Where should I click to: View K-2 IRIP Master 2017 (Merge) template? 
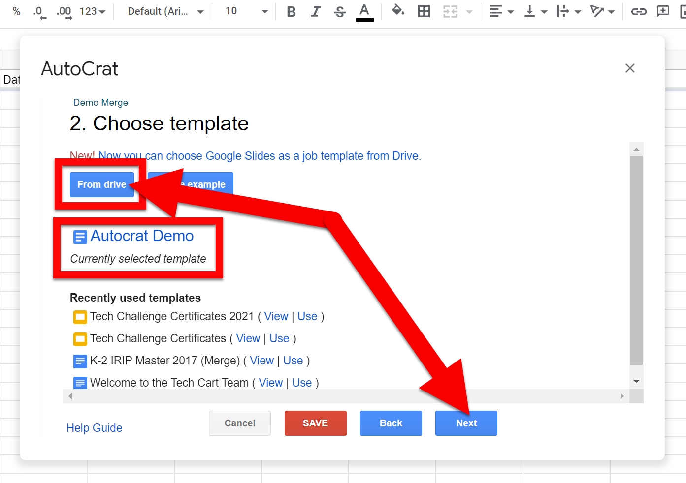pyautogui.click(x=262, y=361)
